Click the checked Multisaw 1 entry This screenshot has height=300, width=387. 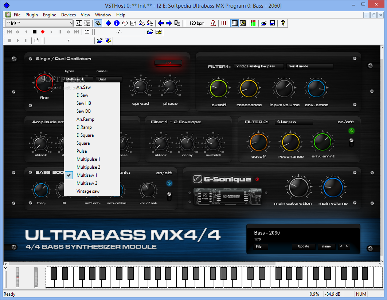click(92, 175)
